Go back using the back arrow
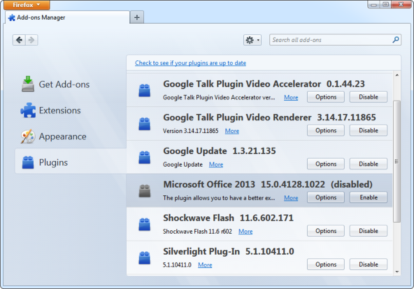Image resolution: width=414 pixels, height=289 pixels. point(18,40)
